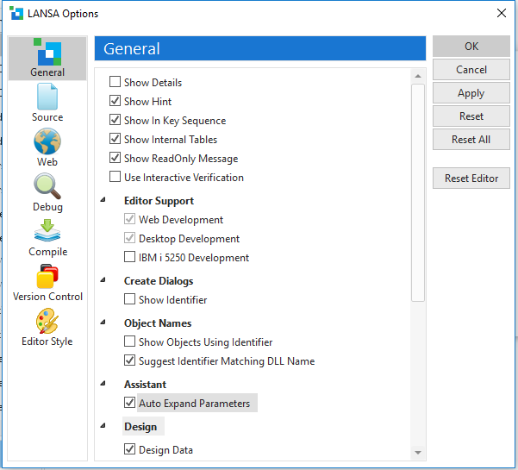Collapse the Editor Support section
Viewport: 518px width, 470px height.
104,201
